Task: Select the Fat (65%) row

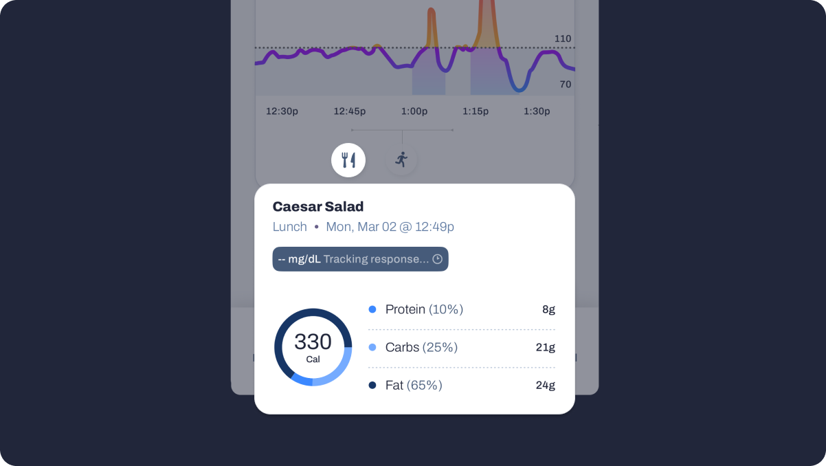Action: click(462, 385)
